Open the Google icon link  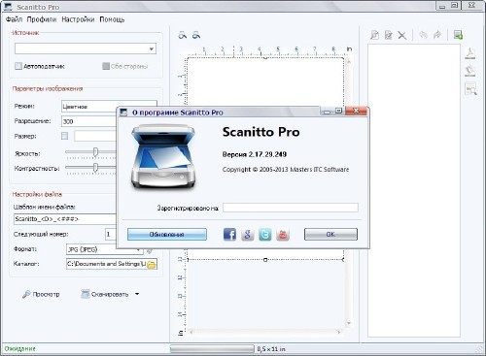click(x=247, y=234)
